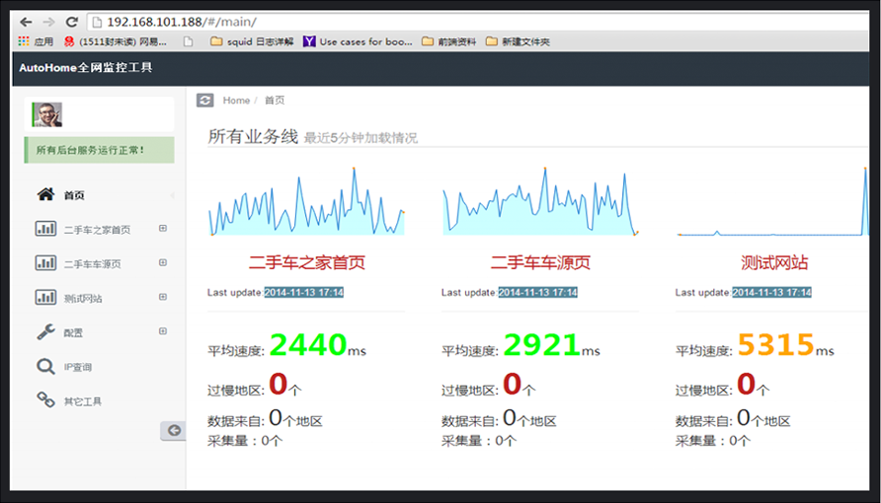Viewport: 881px width, 503px height.
Task: Open the red 测试网站 card title
Action: tap(774, 262)
